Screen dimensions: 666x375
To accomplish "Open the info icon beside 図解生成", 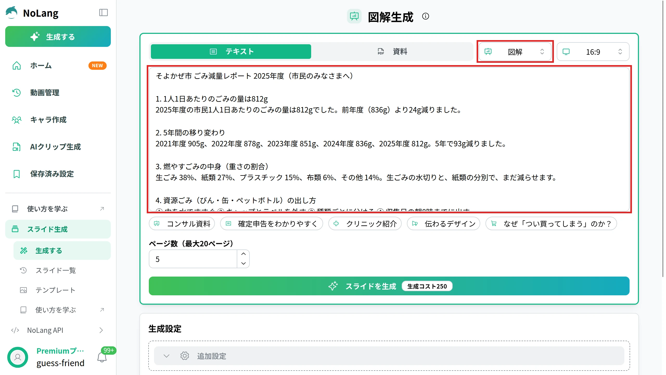I will coord(426,16).
